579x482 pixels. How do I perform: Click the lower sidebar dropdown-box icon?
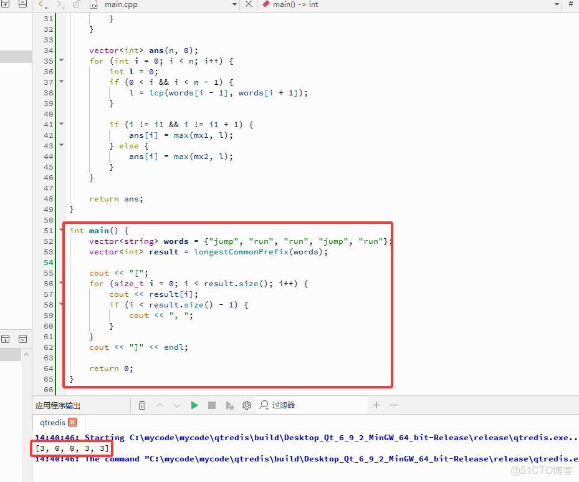23,339
